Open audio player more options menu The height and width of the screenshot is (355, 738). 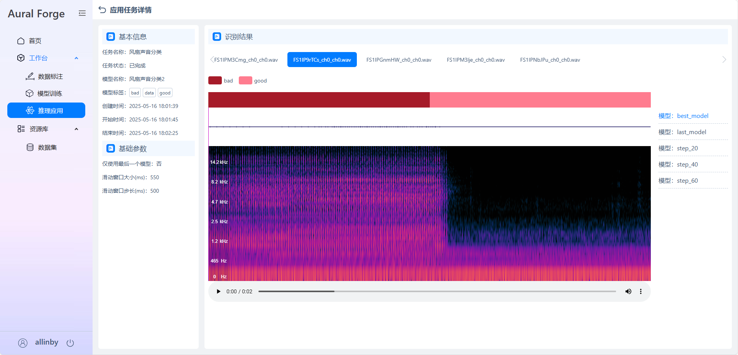[x=641, y=291]
